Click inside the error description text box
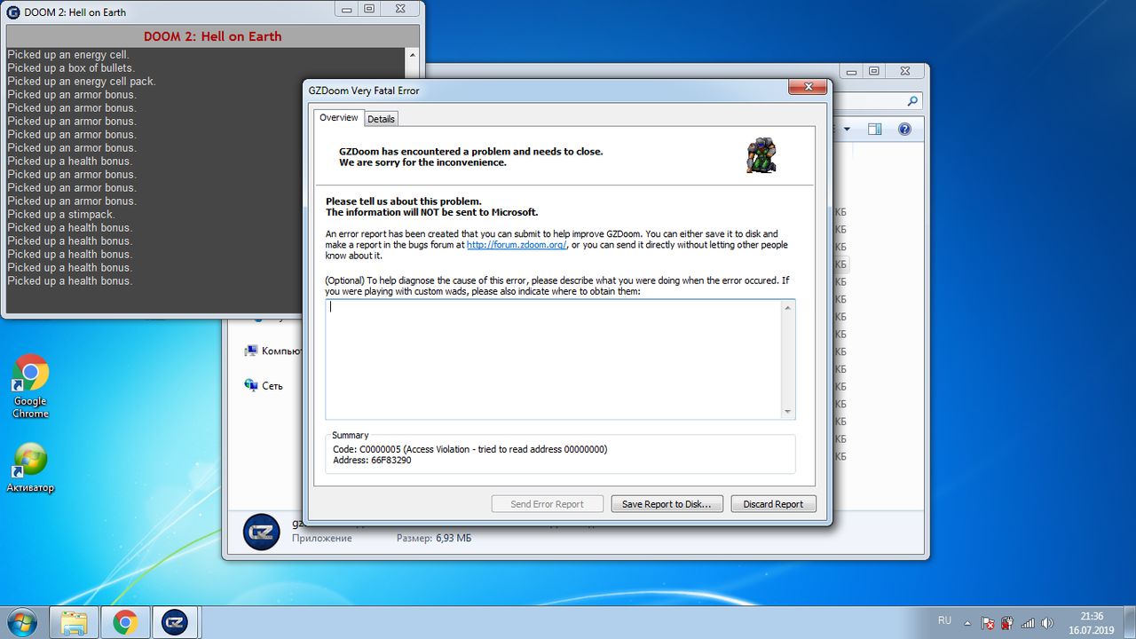Image resolution: width=1136 pixels, height=639 pixels. click(x=554, y=359)
